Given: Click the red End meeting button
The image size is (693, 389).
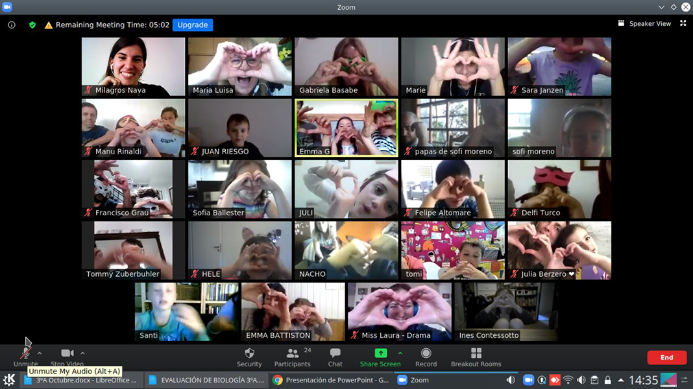Looking at the screenshot, I should pos(666,357).
